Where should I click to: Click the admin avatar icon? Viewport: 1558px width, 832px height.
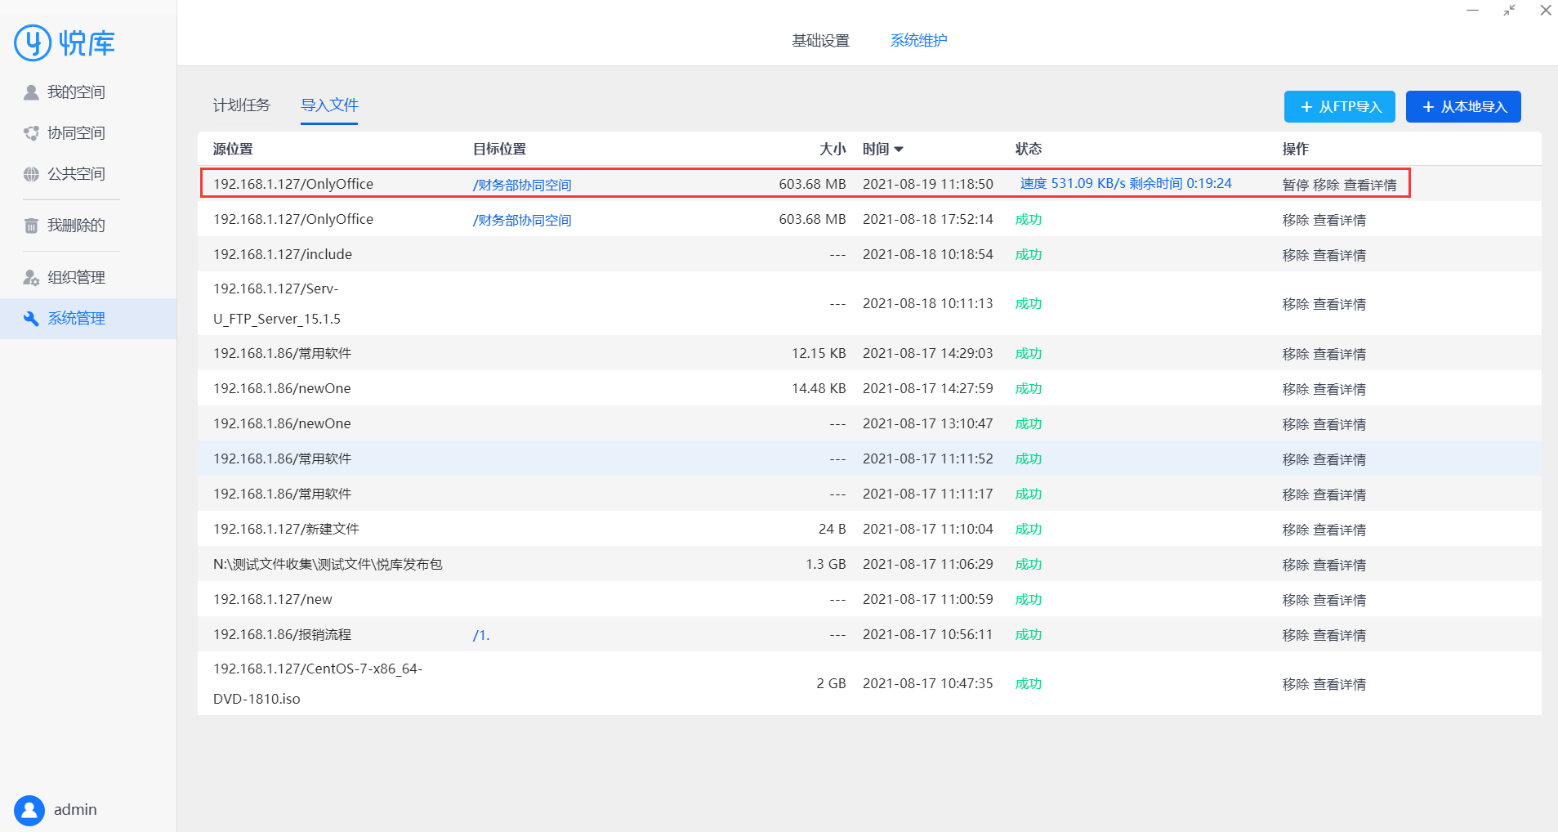[x=29, y=810]
